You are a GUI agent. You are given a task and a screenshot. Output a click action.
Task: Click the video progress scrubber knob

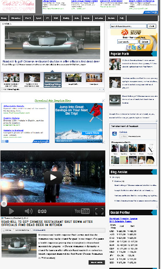4,204
